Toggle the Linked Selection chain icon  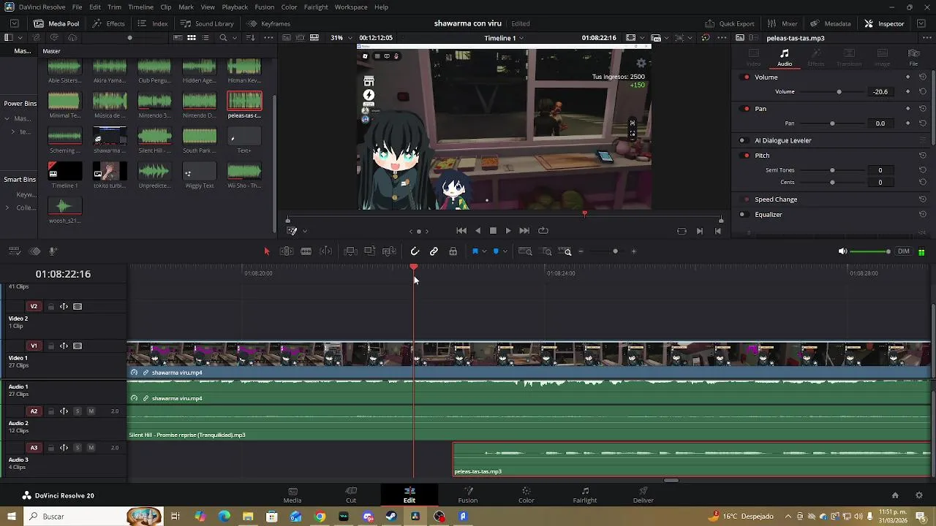point(434,251)
